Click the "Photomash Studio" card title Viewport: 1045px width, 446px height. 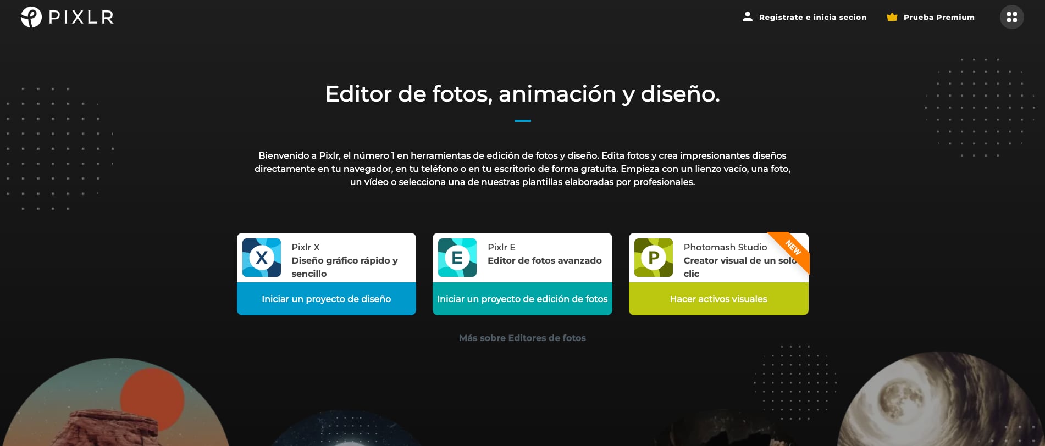click(725, 247)
